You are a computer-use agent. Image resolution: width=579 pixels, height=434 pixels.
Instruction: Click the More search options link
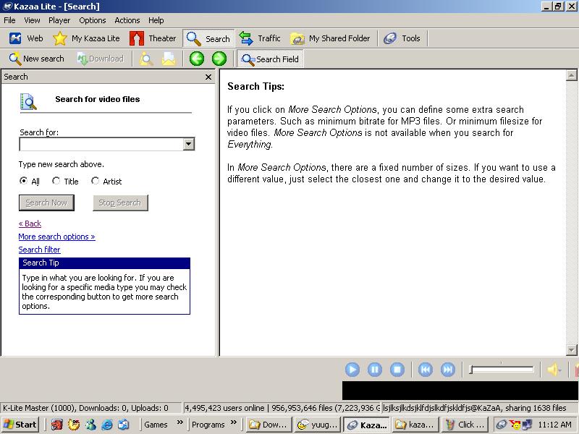click(x=56, y=237)
